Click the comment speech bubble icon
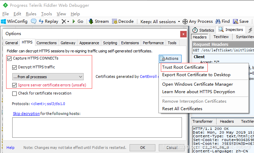This screenshot has height=153, width=254. click(34, 21)
